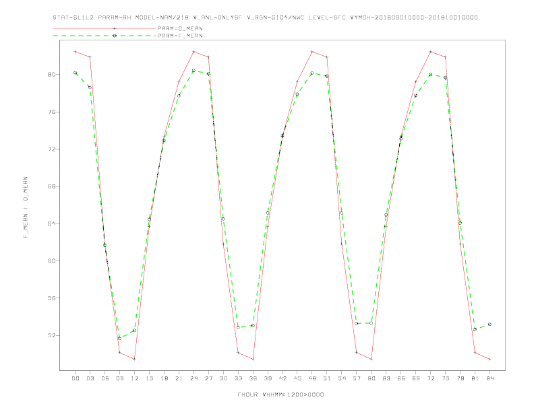
Task: Click the x-axis tick label 60
Action: (x=372, y=378)
